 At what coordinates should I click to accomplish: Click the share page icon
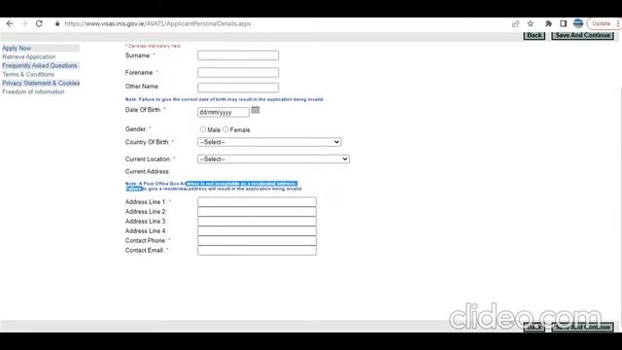(x=515, y=23)
